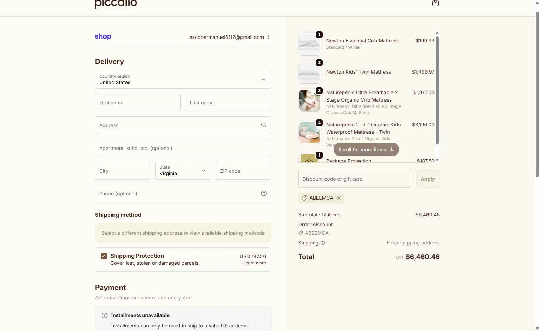Screen dimensions: 540x331
Task: Uncheck the Shipping Protection checkbox
Action: click(x=104, y=256)
